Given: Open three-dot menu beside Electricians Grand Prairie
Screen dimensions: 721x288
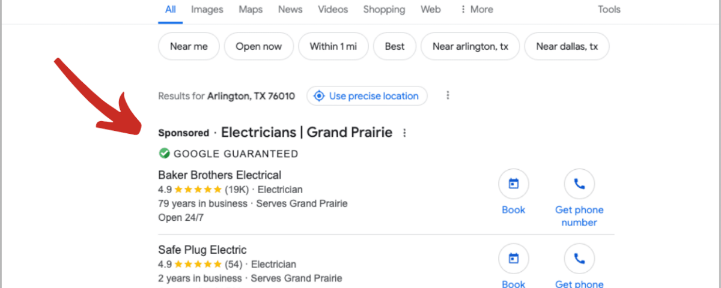Looking at the screenshot, I should 404,133.
